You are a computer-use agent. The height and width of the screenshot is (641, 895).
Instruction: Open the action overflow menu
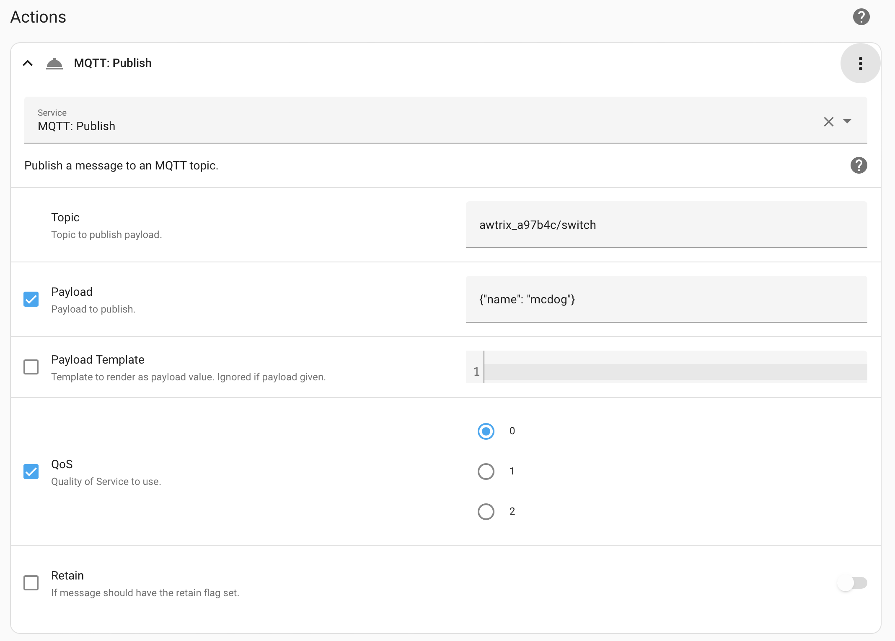(x=860, y=63)
